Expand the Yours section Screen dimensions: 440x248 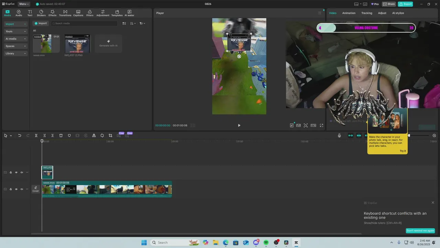click(15, 31)
